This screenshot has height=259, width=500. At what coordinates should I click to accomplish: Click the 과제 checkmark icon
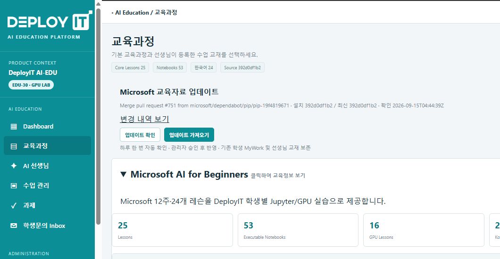point(14,205)
